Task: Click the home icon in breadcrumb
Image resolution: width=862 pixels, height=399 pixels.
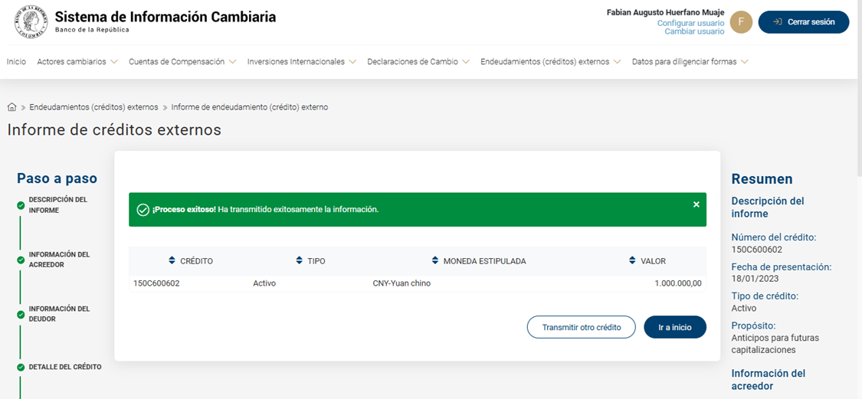Action: click(11, 107)
